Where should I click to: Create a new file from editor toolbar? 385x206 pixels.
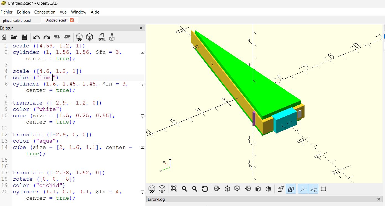point(4,37)
